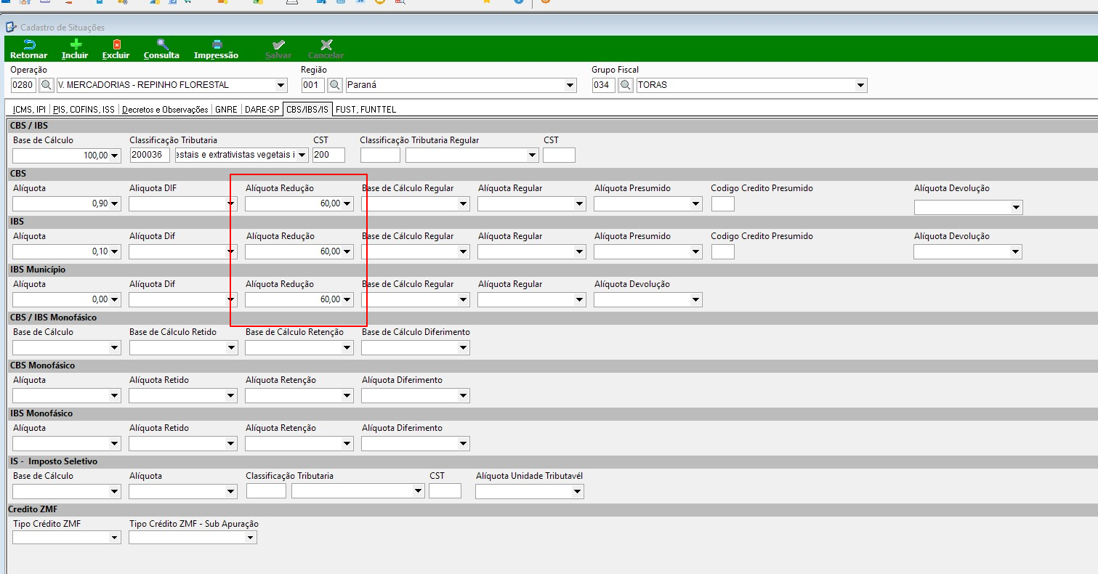
Task: Open the IBS Alíquota Devolução dropdown
Action: 1016,251
